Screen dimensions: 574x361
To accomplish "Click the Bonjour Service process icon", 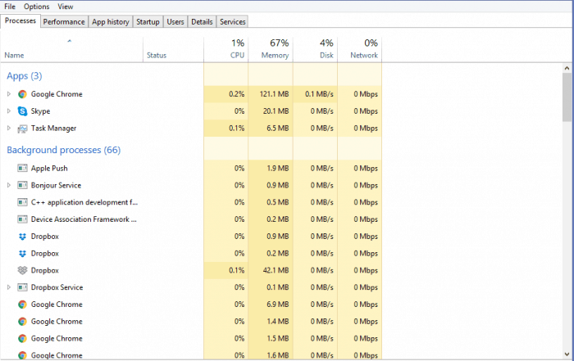I will 22,185.
